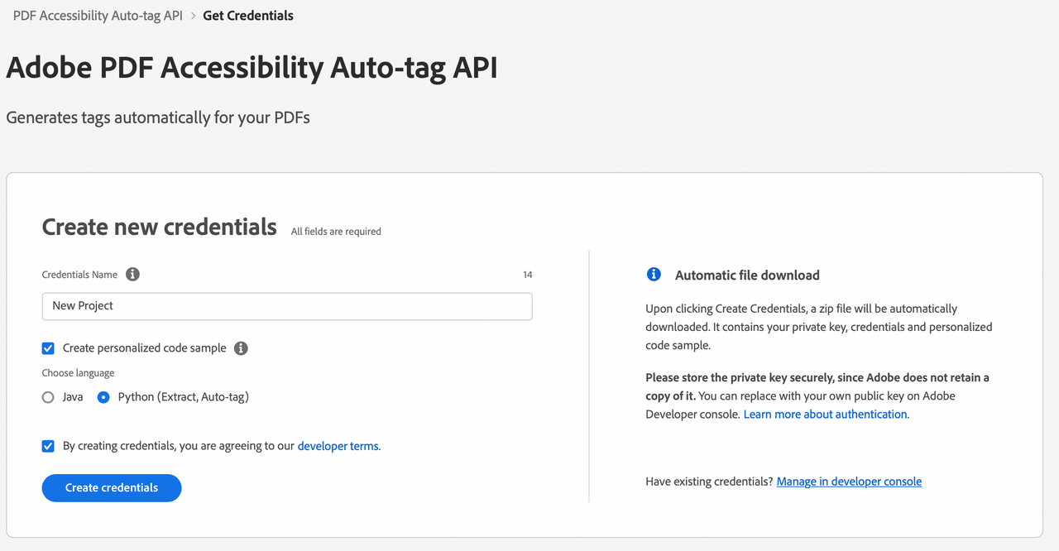Uncheck Create personalized code sample
The width and height of the screenshot is (1059, 551).
[x=48, y=348]
